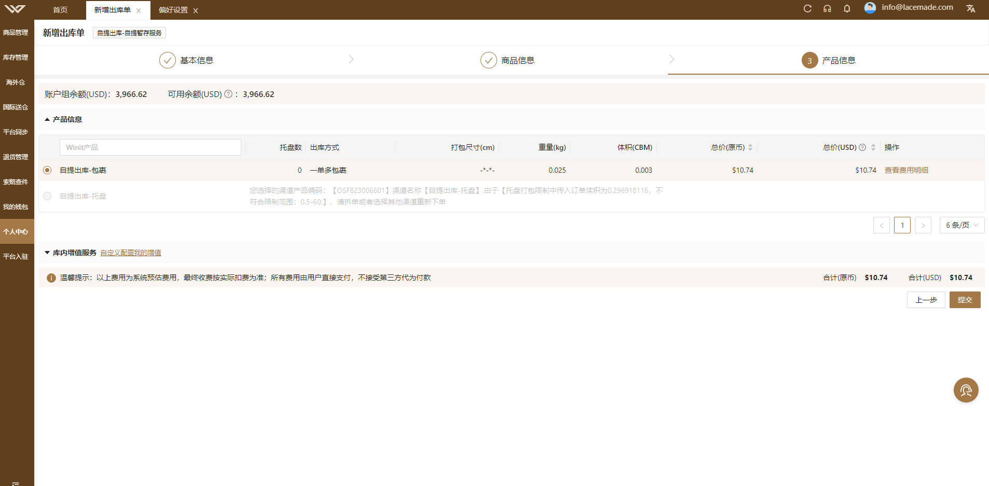
Task: Select the 自提出库-包裹 radio button
Action: [x=47, y=170]
